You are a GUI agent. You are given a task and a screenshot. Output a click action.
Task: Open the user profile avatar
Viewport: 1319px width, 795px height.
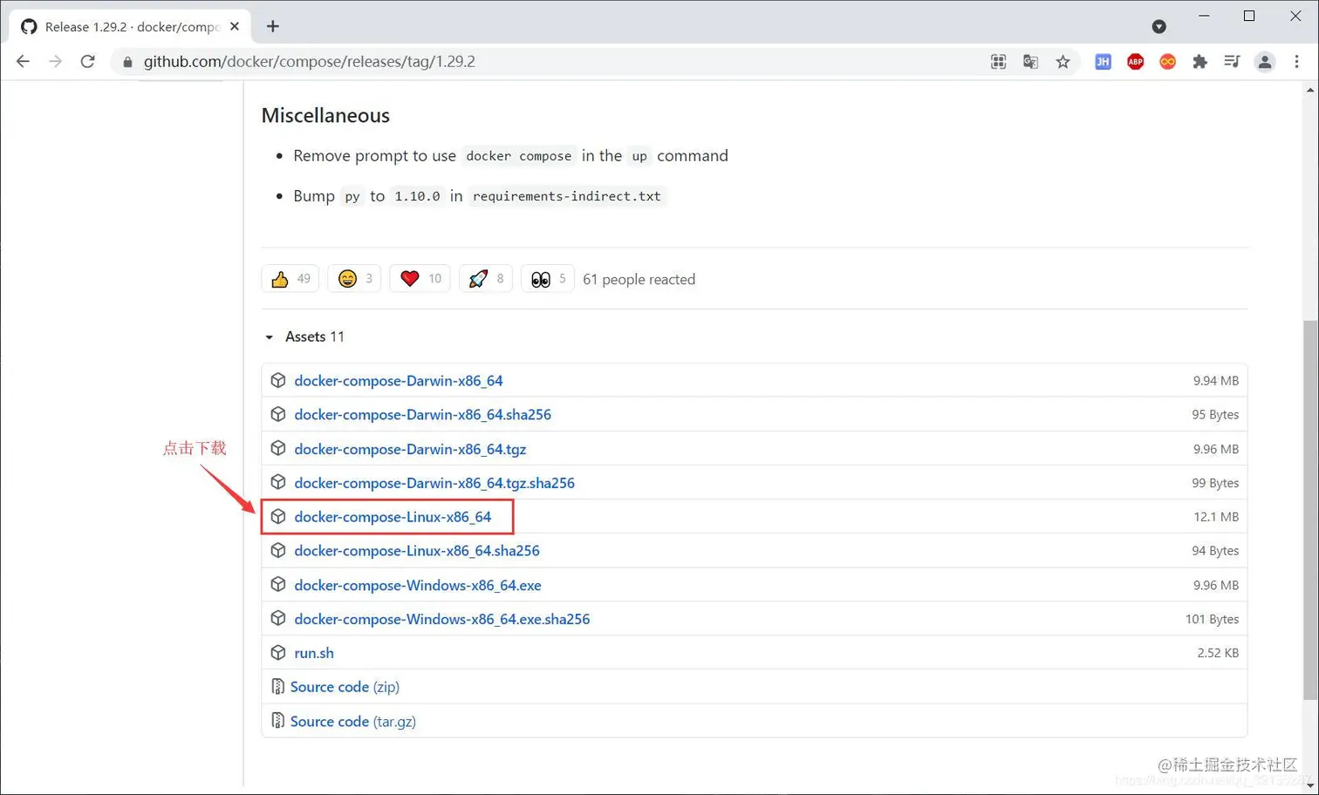[1264, 61]
